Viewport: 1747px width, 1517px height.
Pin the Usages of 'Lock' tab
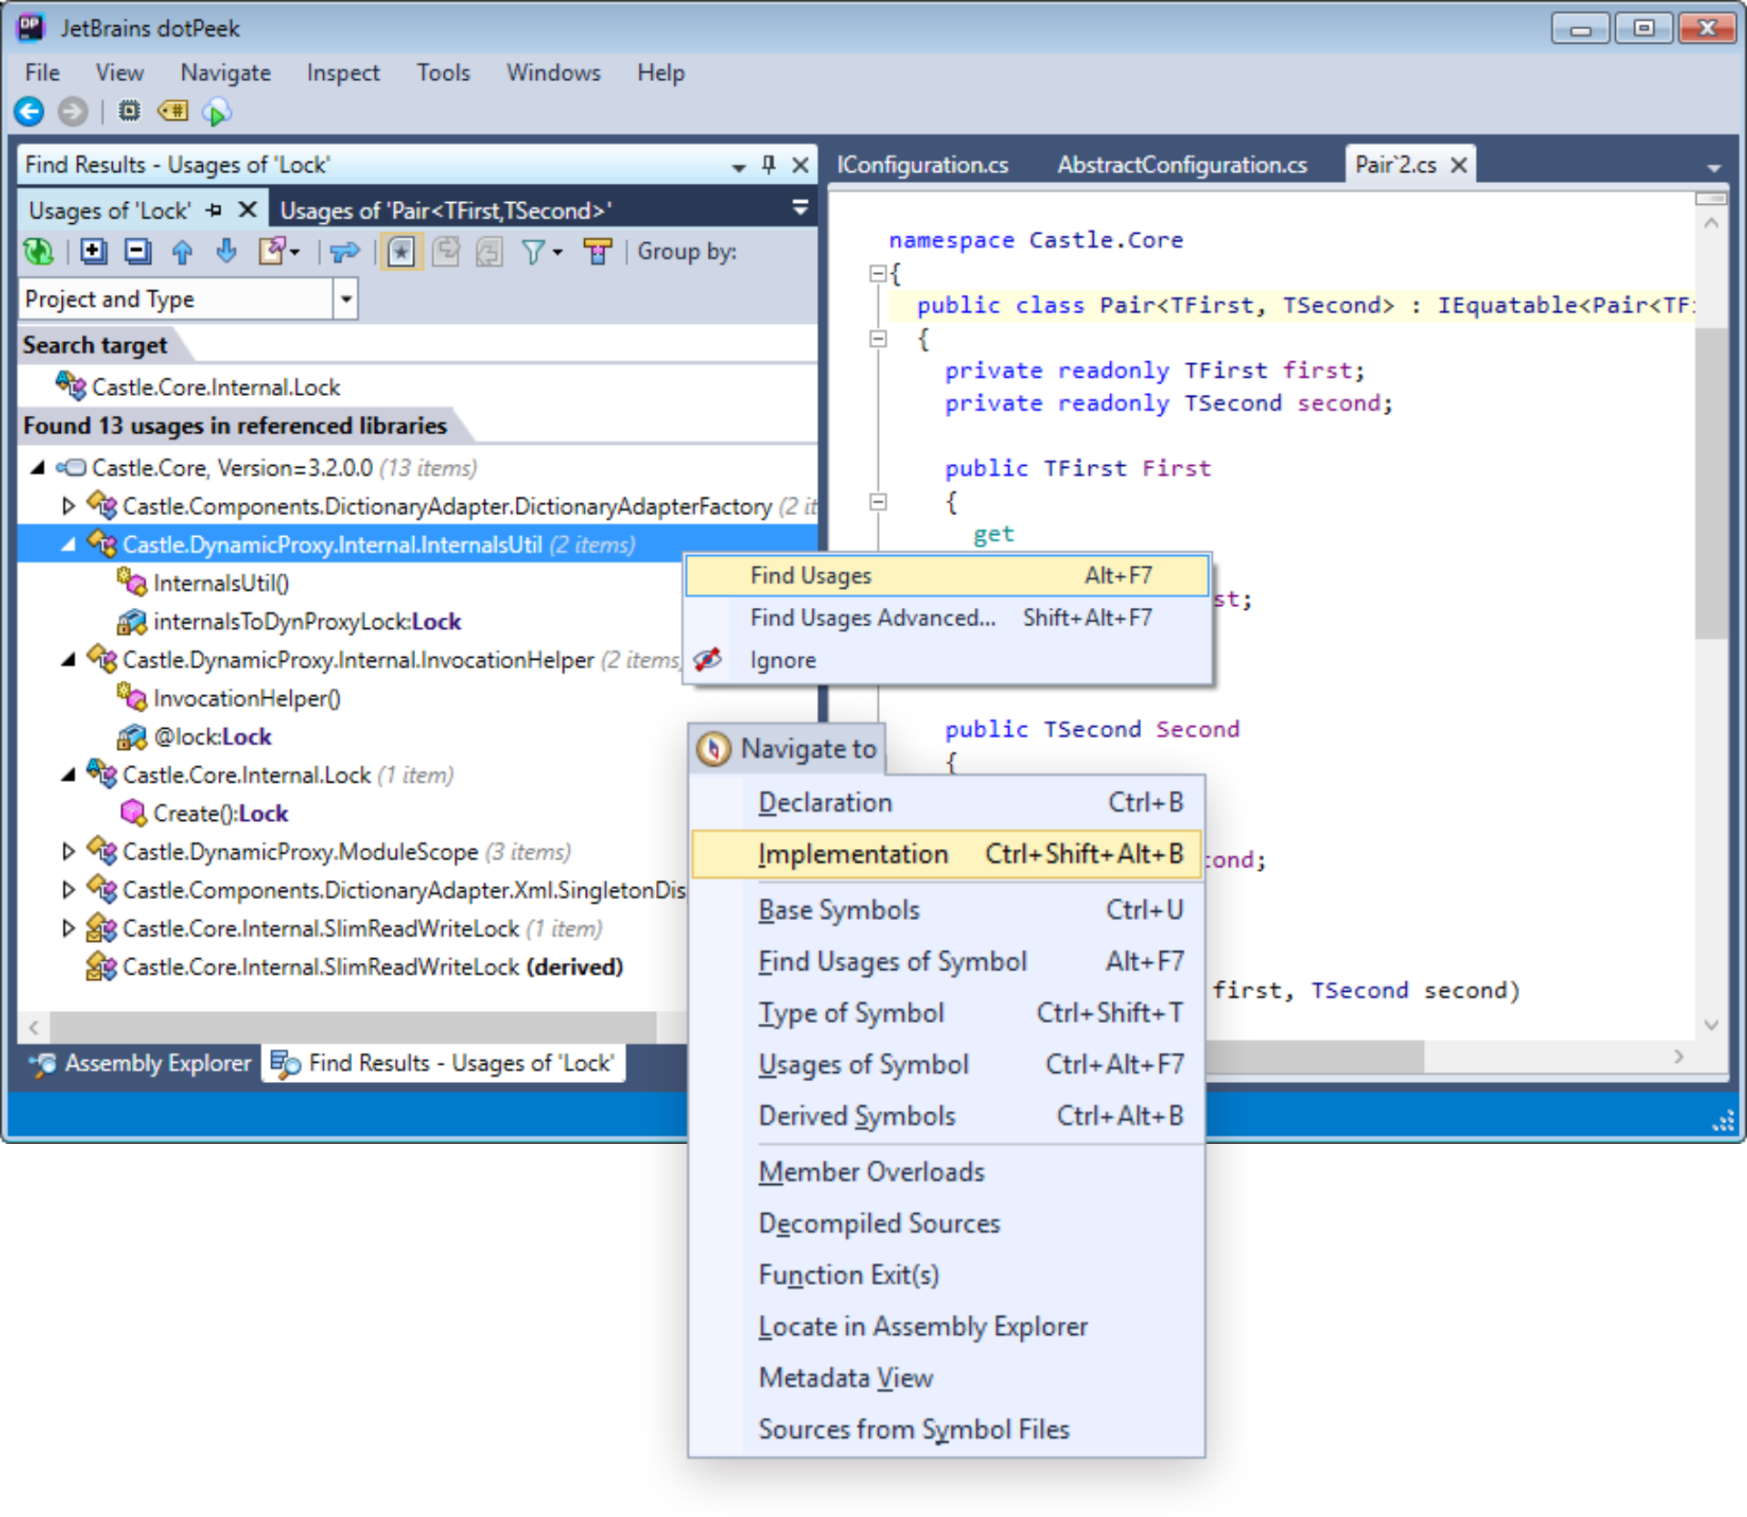(x=215, y=210)
